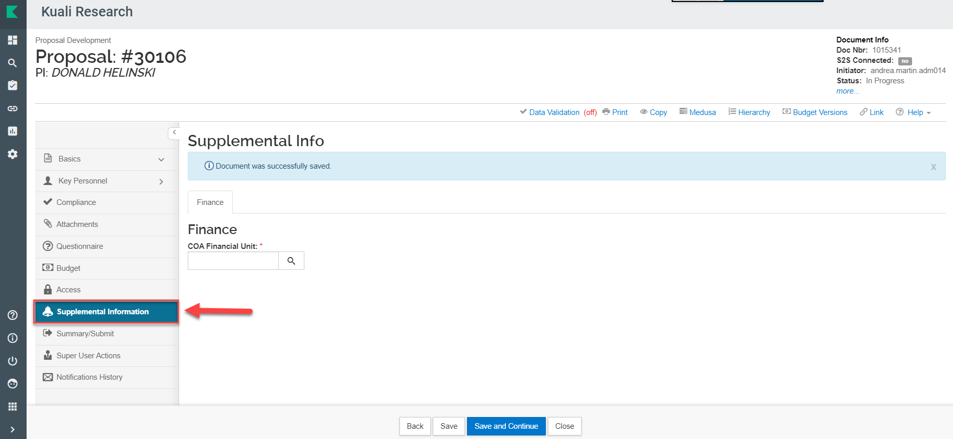Click the question mark help icon in left rail
Viewport: 953px width, 439px height.
coord(13,315)
